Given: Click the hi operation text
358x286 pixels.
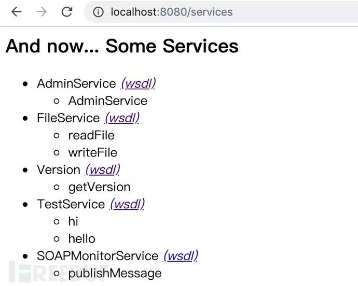Looking at the screenshot, I should pos(73,221).
